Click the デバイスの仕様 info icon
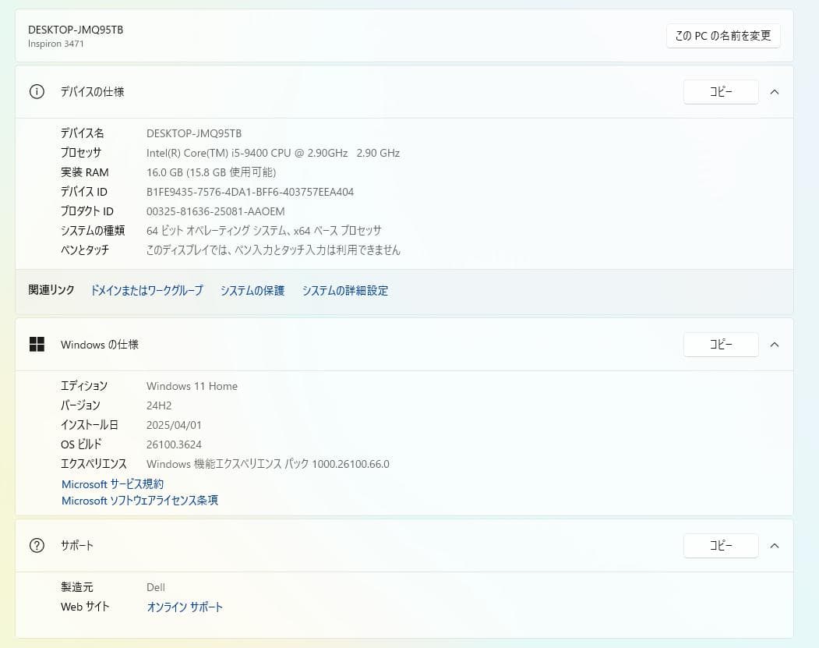 [x=36, y=91]
